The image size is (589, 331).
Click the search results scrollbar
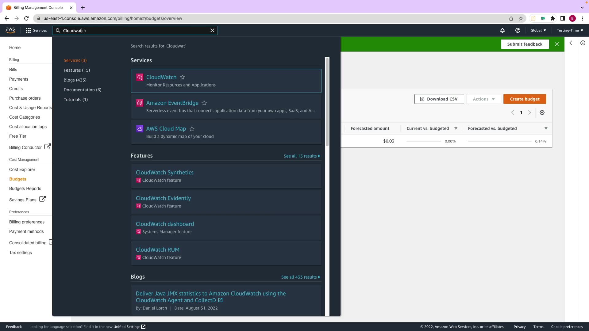coord(327,101)
